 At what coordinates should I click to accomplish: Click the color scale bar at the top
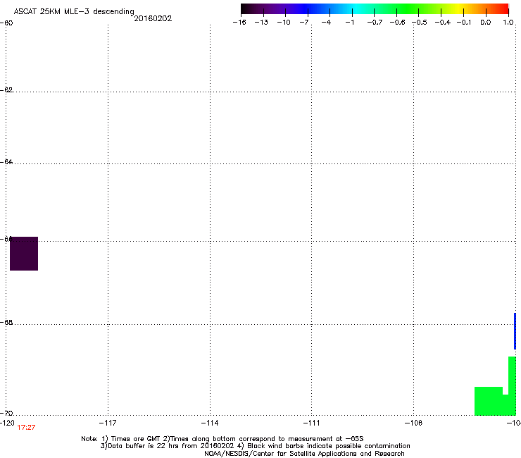[x=375, y=9]
